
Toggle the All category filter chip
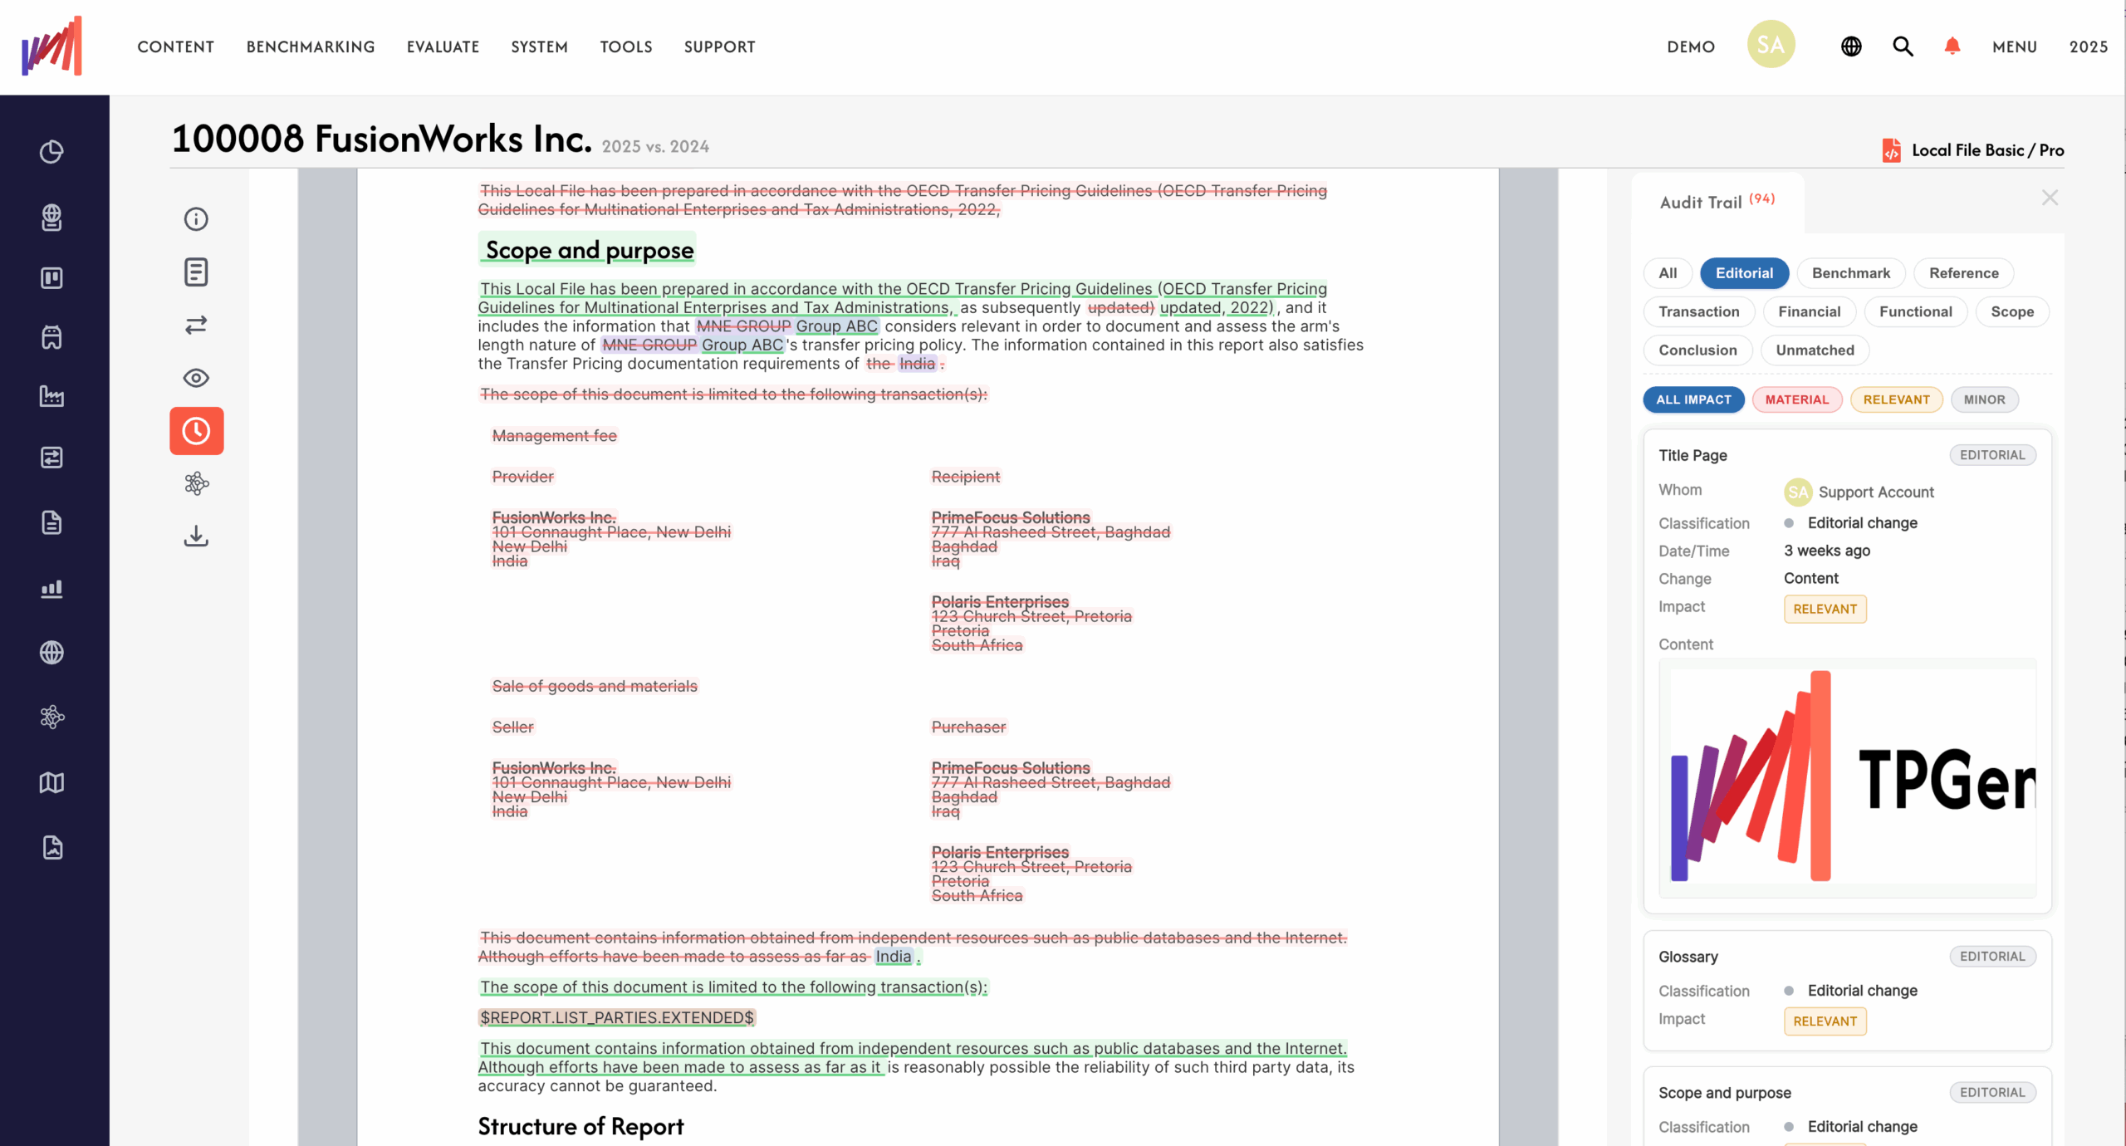click(1668, 273)
